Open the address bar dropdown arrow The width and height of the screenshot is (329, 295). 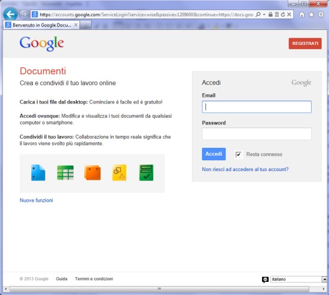click(264, 14)
